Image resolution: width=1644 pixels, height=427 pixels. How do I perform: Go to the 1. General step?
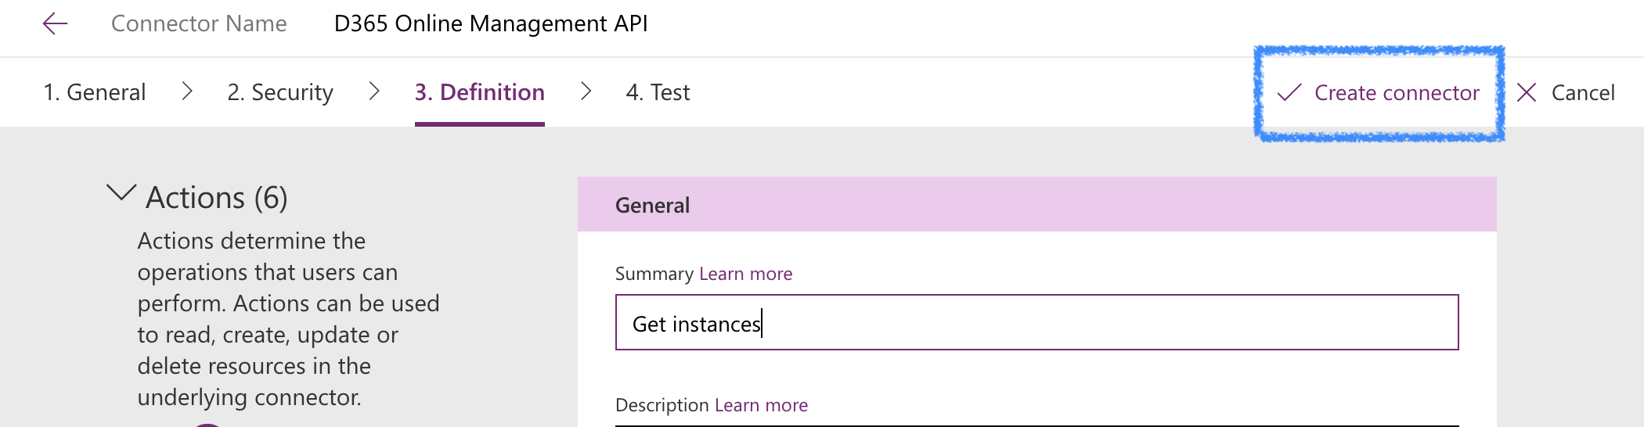click(95, 92)
